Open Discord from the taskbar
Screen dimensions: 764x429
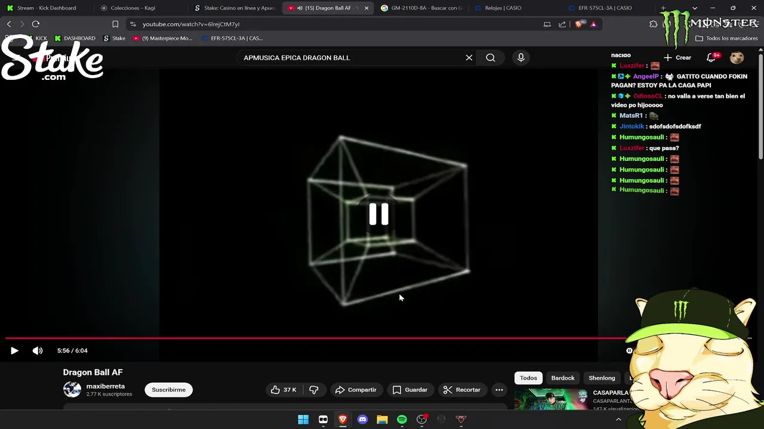tap(362, 419)
